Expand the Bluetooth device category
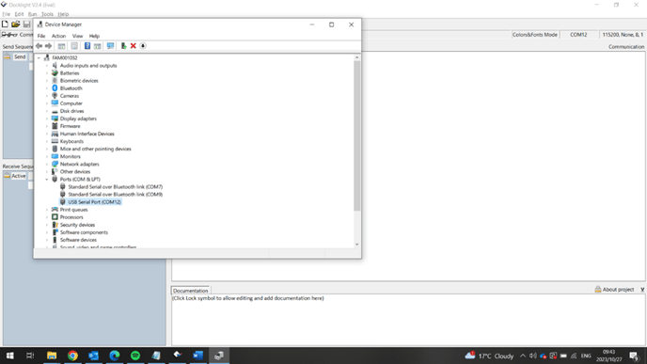Screen dimensions: 647x364 [47, 88]
